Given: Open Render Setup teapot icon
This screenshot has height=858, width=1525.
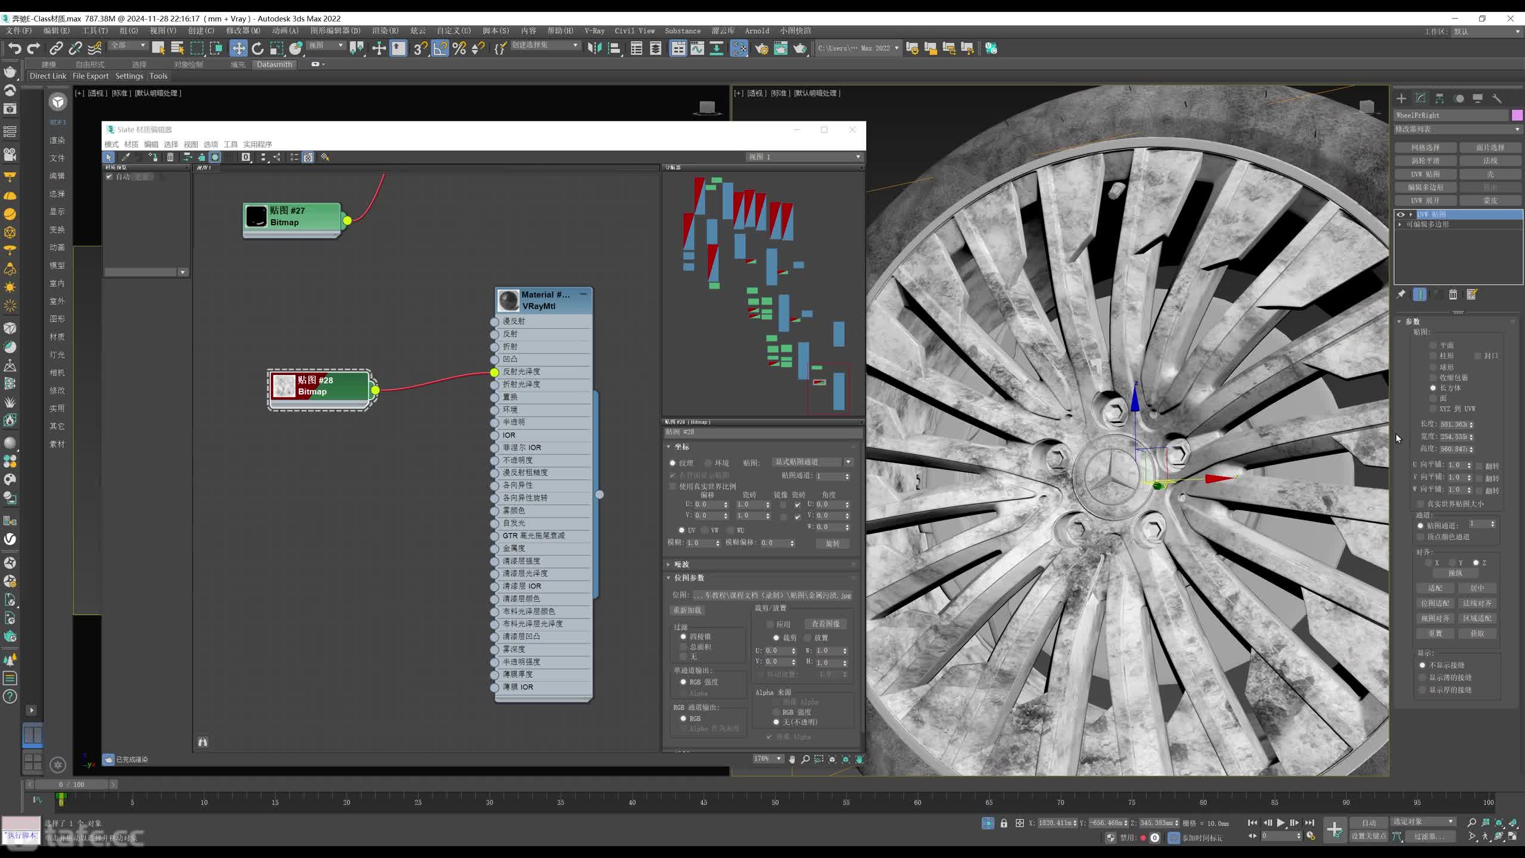Looking at the screenshot, I should (x=761, y=48).
